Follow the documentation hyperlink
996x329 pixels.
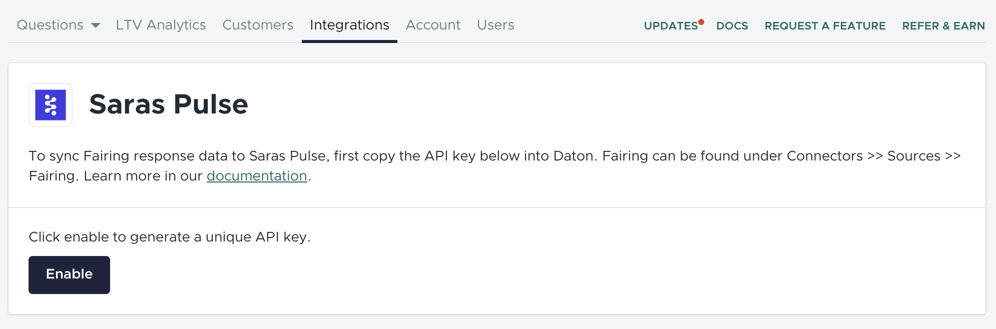[257, 176]
